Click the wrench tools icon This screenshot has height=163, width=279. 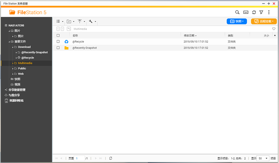coord(91,21)
